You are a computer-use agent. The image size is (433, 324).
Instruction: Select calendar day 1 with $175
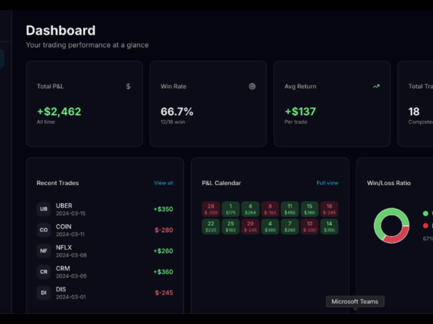231,209
